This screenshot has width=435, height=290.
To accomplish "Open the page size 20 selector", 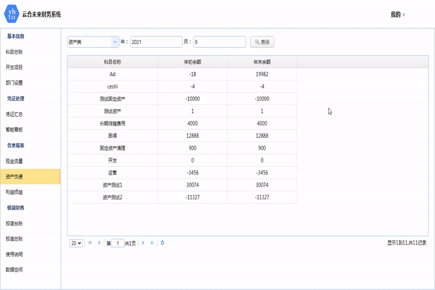I will [x=76, y=243].
